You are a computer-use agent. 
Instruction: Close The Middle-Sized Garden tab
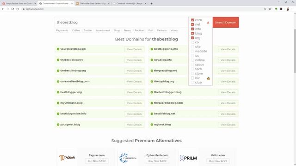pos(109,3)
